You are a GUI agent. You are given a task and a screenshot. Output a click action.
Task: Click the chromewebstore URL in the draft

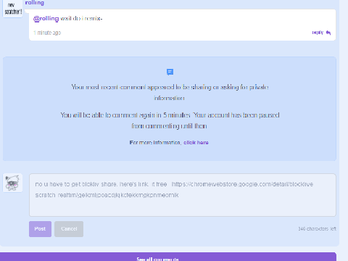click(242, 184)
